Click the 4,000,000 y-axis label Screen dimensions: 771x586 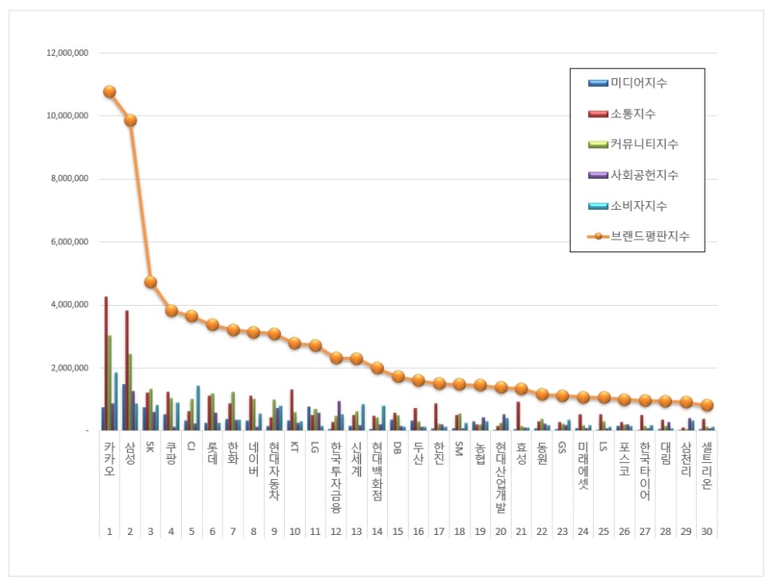click(x=69, y=304)
